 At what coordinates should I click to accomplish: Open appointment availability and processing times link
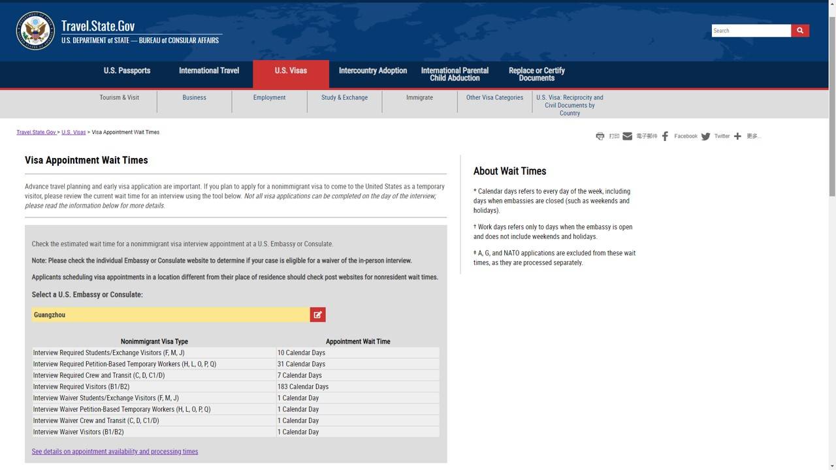(115, 452)
